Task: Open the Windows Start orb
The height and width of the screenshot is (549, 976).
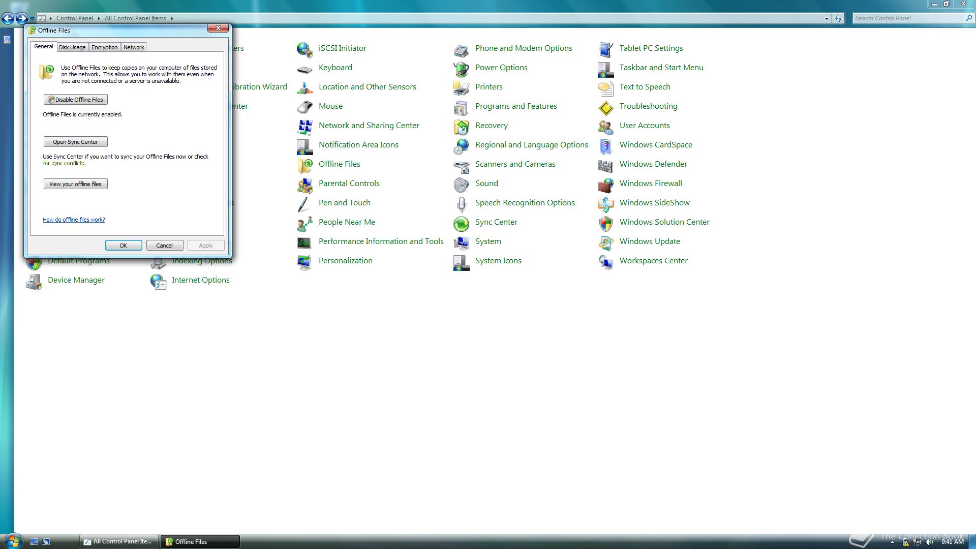Action: coord(13,541)
